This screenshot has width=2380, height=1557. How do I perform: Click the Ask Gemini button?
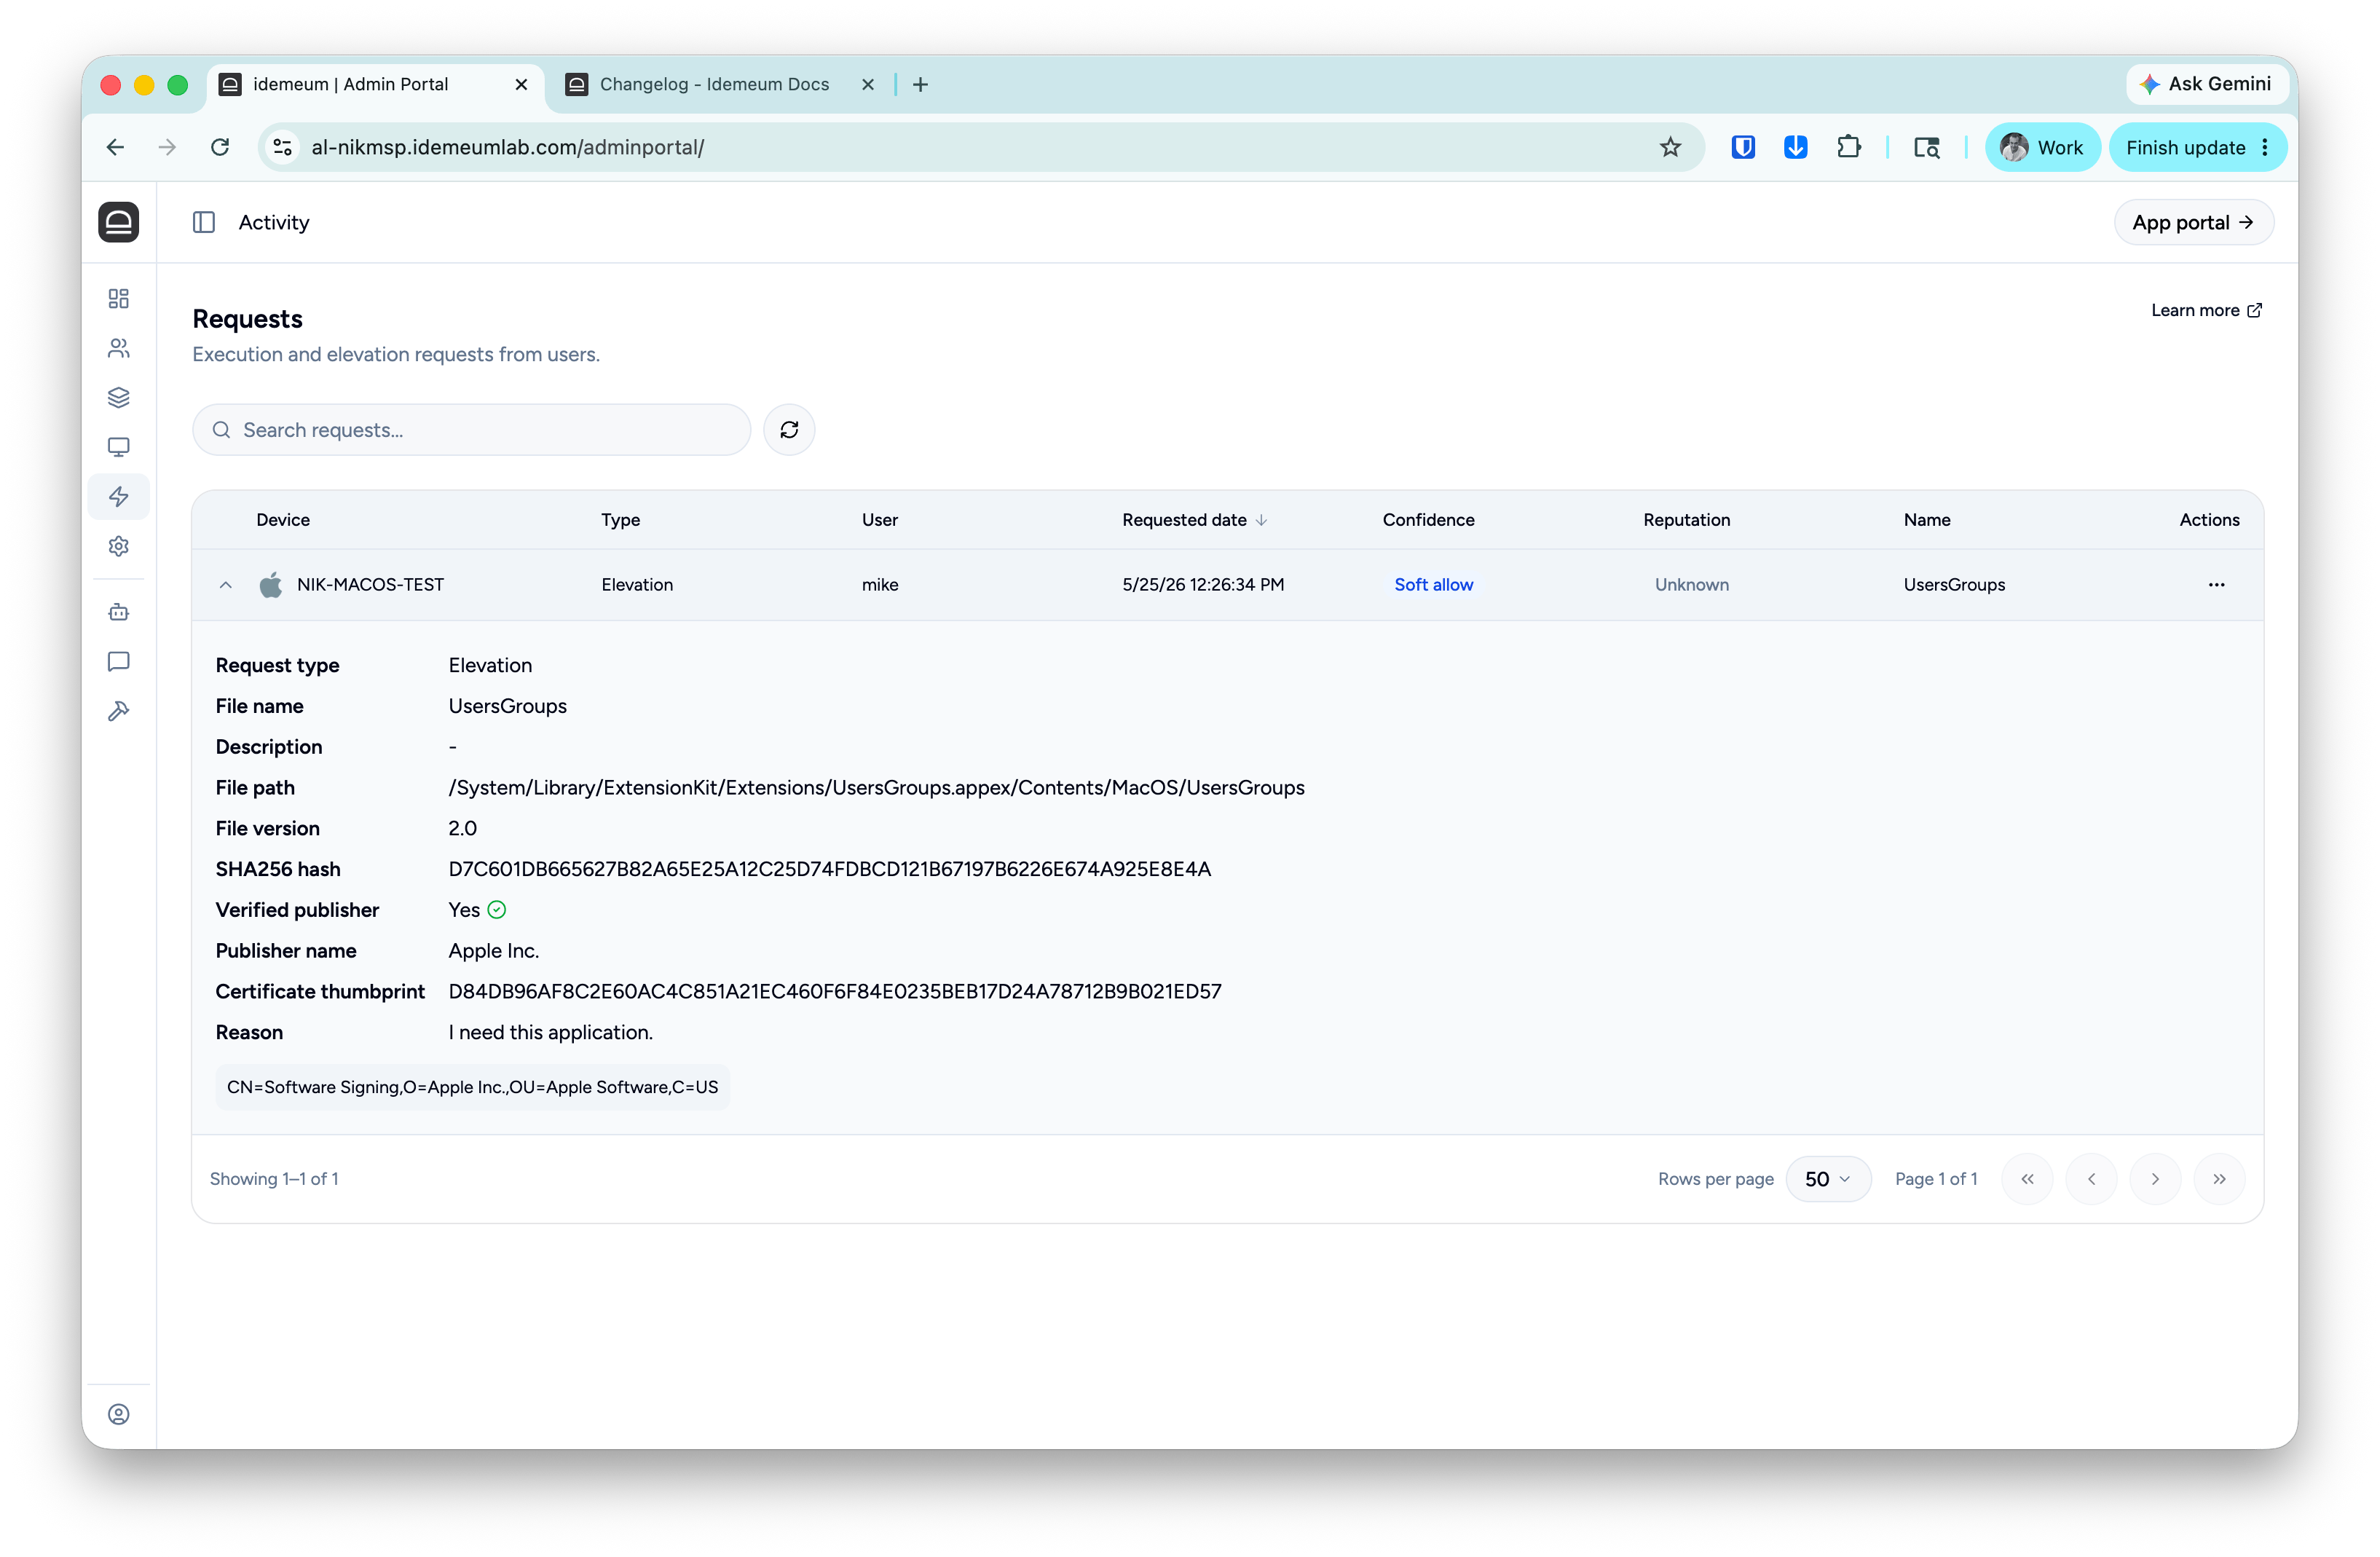2205,84
